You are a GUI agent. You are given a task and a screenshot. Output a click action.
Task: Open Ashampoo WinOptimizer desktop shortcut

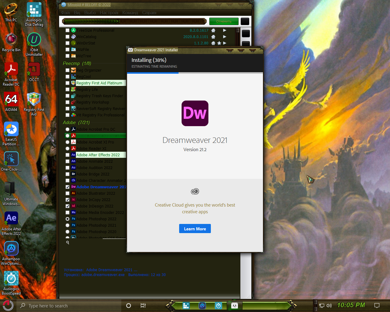click(11, 253)
